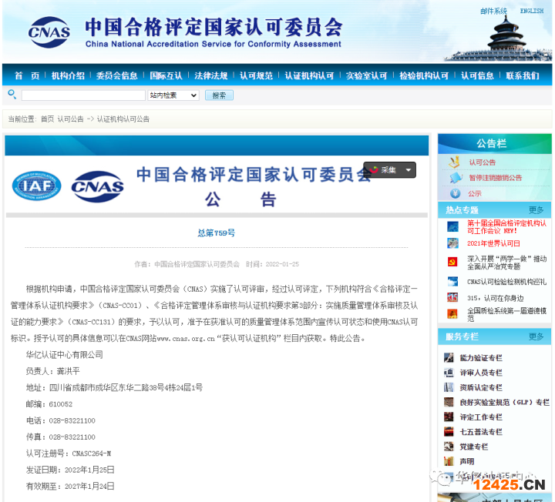Expand the 采集 button dropdown arrow
Viewport: 555px width, 502px height.
[x=409, y=170]
